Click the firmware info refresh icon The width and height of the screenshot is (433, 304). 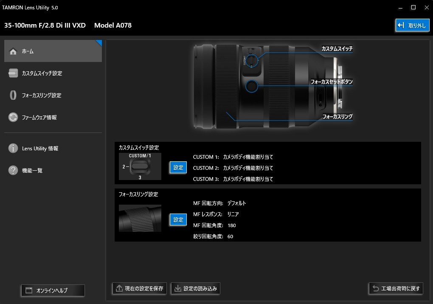13,118
